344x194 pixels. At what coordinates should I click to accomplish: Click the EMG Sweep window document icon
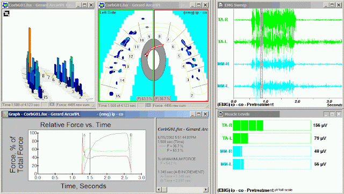pos(221,5)
